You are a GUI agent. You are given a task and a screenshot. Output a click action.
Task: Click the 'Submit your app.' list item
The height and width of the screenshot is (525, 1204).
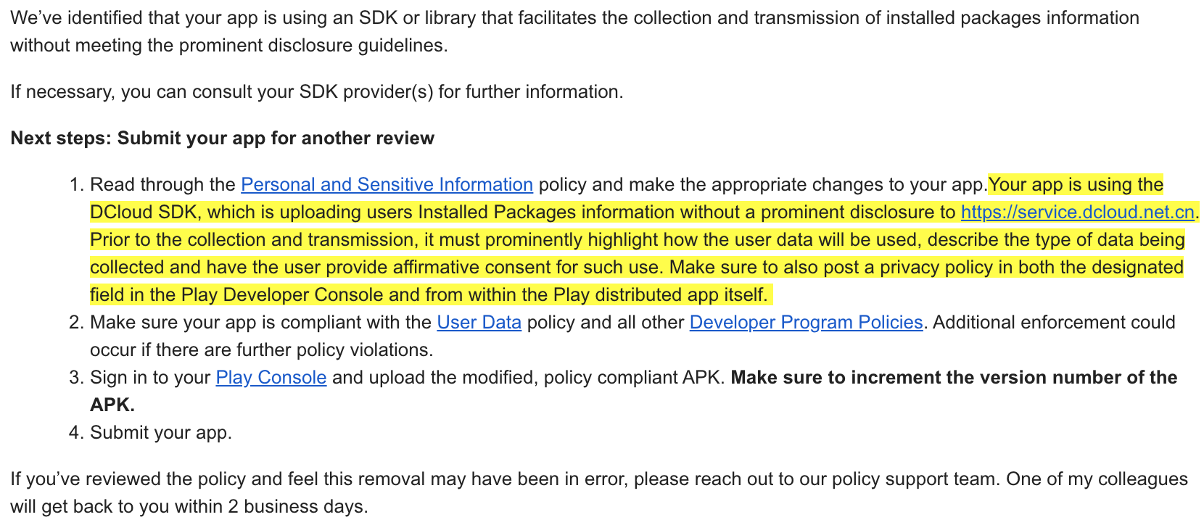160,433
